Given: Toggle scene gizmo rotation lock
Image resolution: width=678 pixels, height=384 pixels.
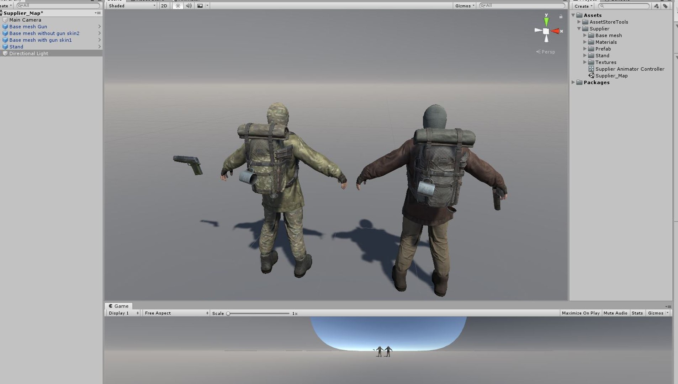Looking at the screenshot, I should 561,16.
